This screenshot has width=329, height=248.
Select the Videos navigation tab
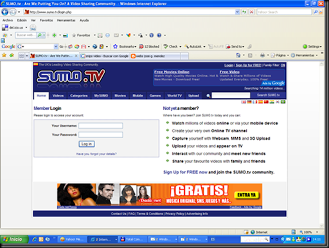pyautogui.click(x=58, y=95)
